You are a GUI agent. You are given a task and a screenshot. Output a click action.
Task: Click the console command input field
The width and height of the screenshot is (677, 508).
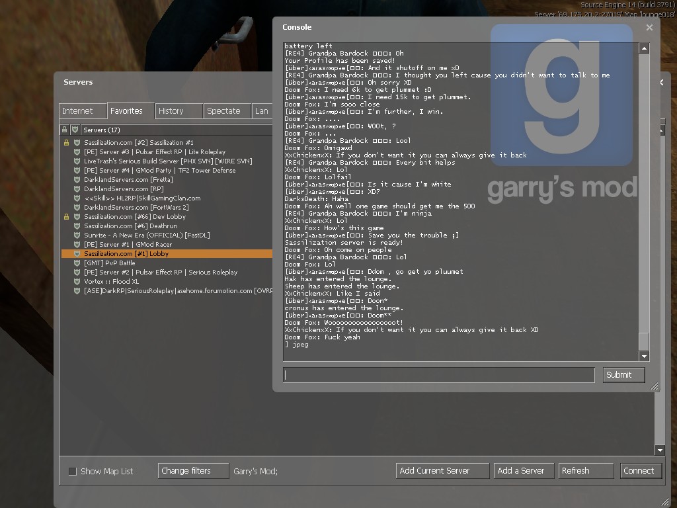click(x=438, y=375)
